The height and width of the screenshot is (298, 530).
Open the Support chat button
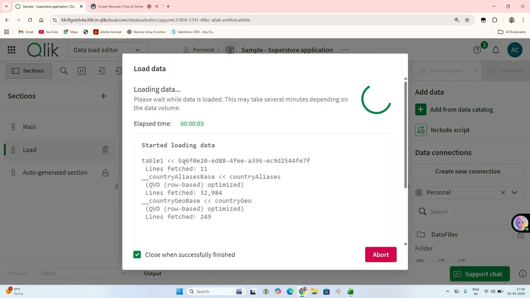pos(479,274)
